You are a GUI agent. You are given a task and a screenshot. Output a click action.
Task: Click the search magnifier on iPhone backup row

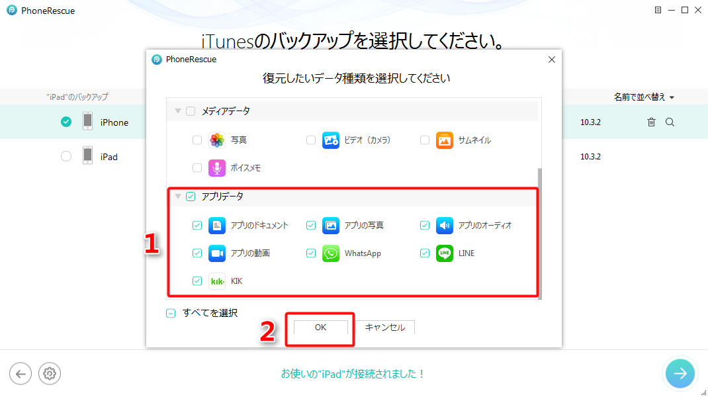tap(670, 122)
